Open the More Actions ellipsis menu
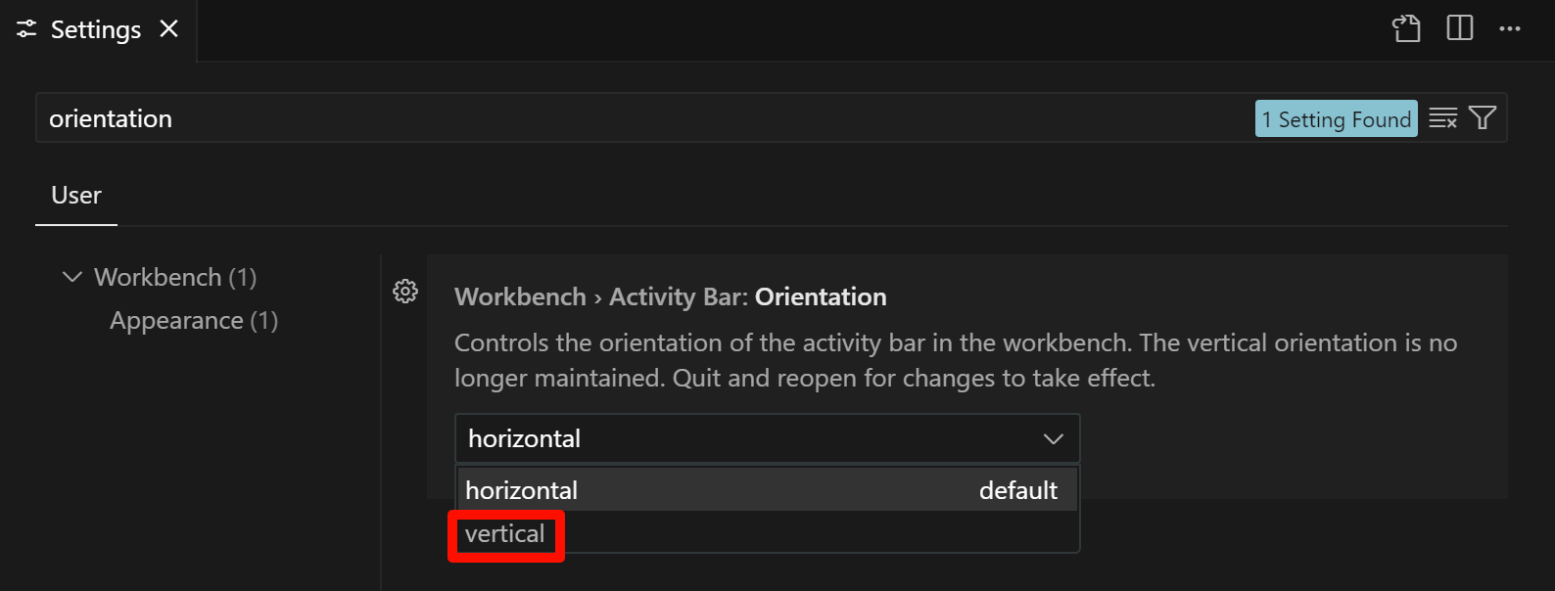1555x591 pixels. (x=1510, y=28)
